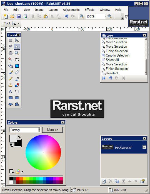Image resolution: width=150 pixels, height=194 pixels.
Task: Open the image list dropdown arrow
Action: point(126,17)
